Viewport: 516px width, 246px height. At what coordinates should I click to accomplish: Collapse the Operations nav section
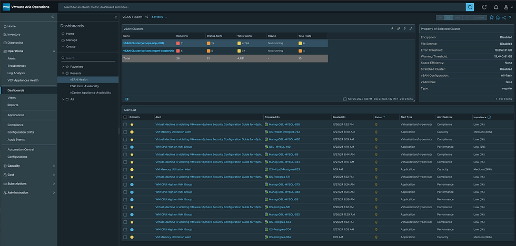click(x=54, y=51)
